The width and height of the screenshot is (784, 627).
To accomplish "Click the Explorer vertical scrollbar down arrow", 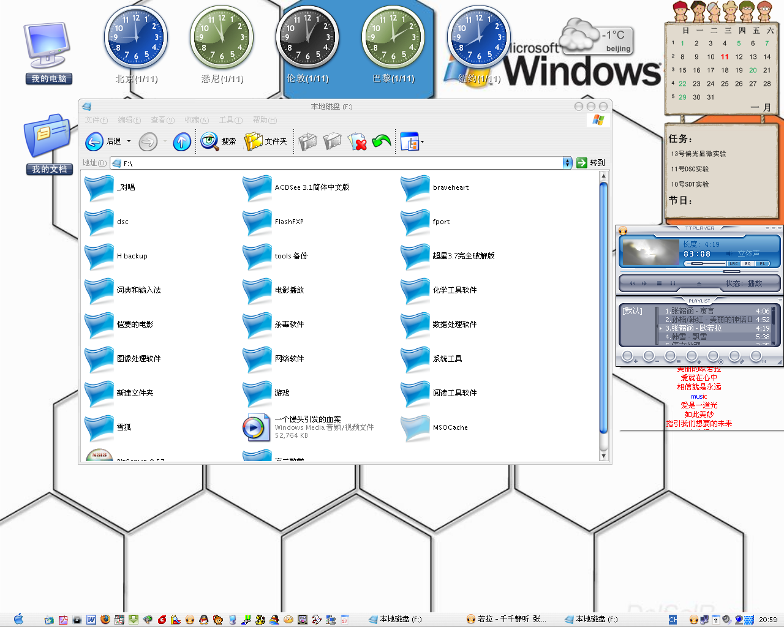I will pos(603,456).
